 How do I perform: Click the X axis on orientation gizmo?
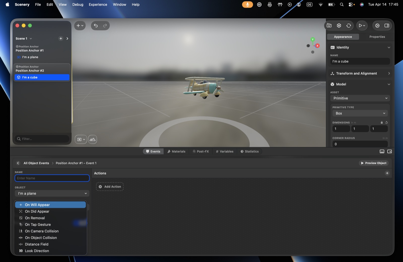tap(317, 46)
